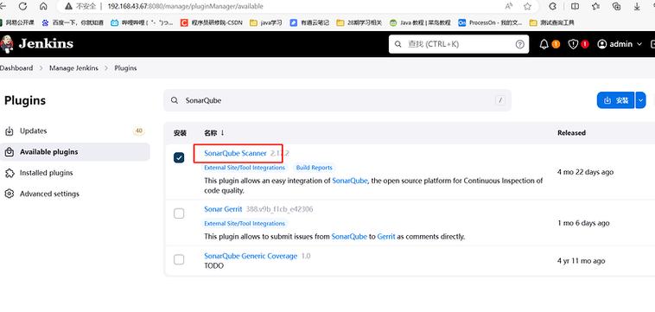Open the browser downloads icon
Viewport: 655px width, 312px height.
pos(637,6)
